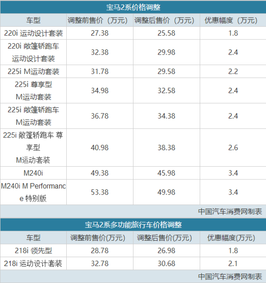266x283 pixels.
Task: Click the 34.98 price cell
Action: [x=100, y=91]
